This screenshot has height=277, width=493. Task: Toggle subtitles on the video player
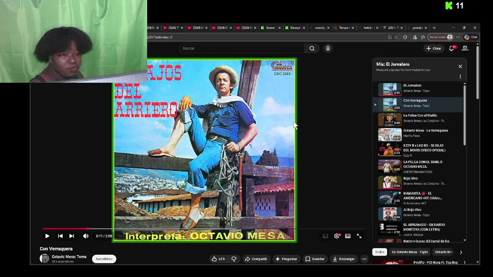(325, 236)
